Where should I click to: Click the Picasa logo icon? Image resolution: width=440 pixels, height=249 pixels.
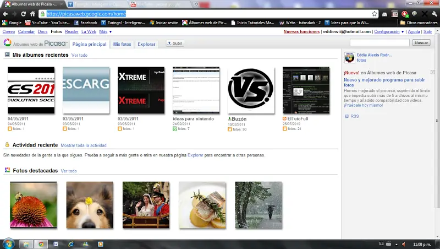pyautogui.click(x=7, y=43)
